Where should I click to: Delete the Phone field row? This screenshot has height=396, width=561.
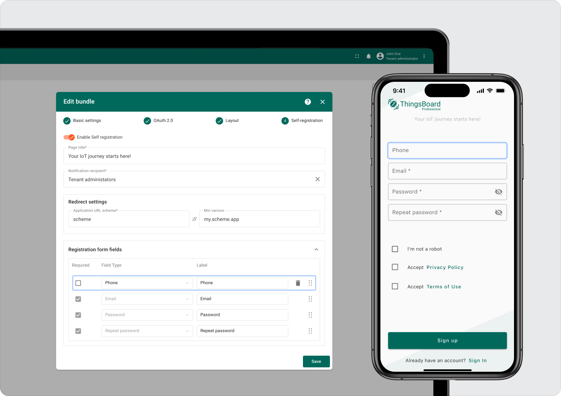click(x=298, y=283)
